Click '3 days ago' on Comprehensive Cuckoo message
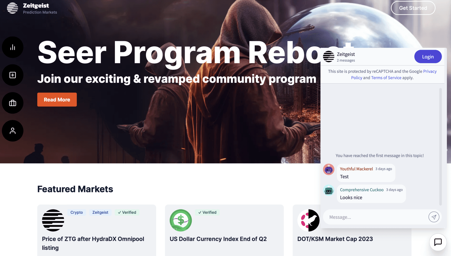451x256 pixels. click(394, 190)
